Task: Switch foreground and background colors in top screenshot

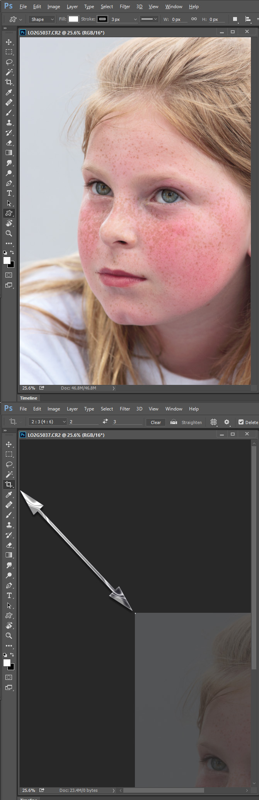Action: pos(12,252)
